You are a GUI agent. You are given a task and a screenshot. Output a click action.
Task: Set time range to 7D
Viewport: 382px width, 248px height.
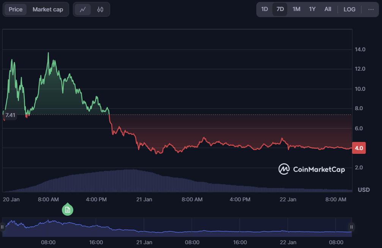tap(280, 9)
